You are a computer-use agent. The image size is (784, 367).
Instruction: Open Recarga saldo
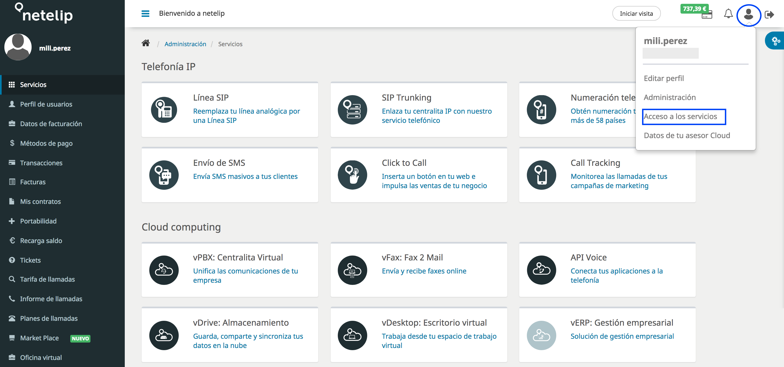62,241
